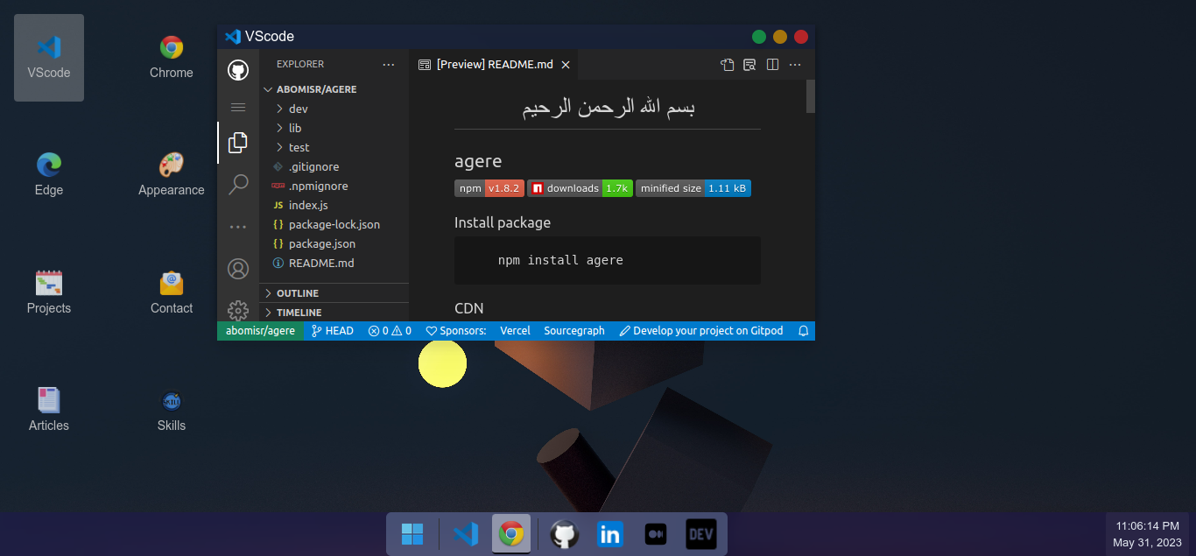This screenshot has height=556, width=1196.
Task: Open package-lock.json file
Action: pyautogui.click(x=334, y=224)
